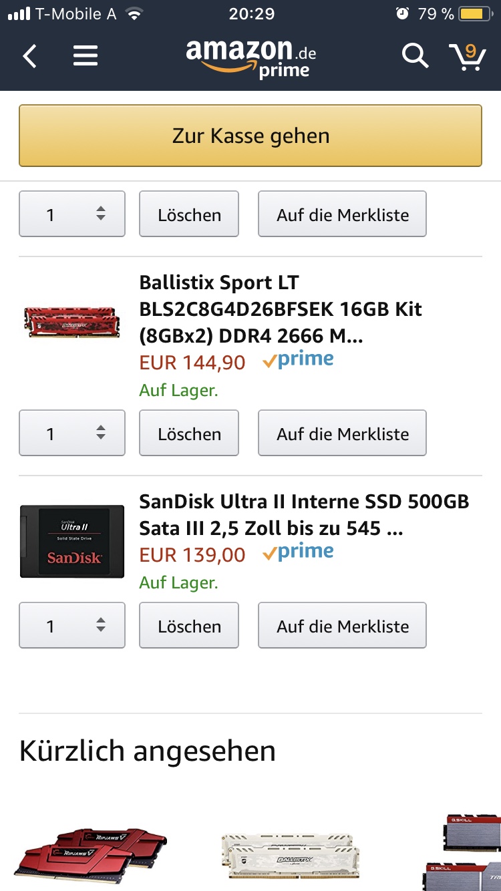Open quantity selector for the SanDisk SSD

click(71, 625)
